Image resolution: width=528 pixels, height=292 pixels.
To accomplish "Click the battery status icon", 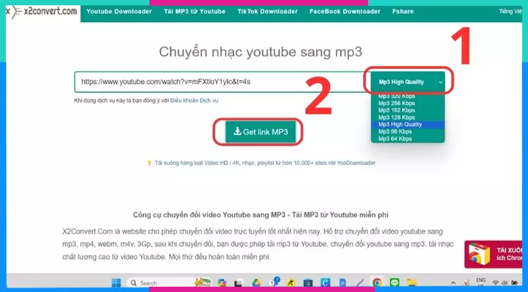I will tap(514, 283).
